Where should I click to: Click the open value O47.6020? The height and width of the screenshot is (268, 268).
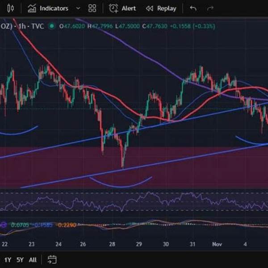pos(72,26)
